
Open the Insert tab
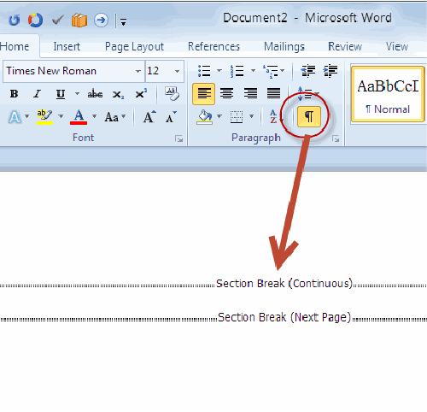click(x=67, y=46)
